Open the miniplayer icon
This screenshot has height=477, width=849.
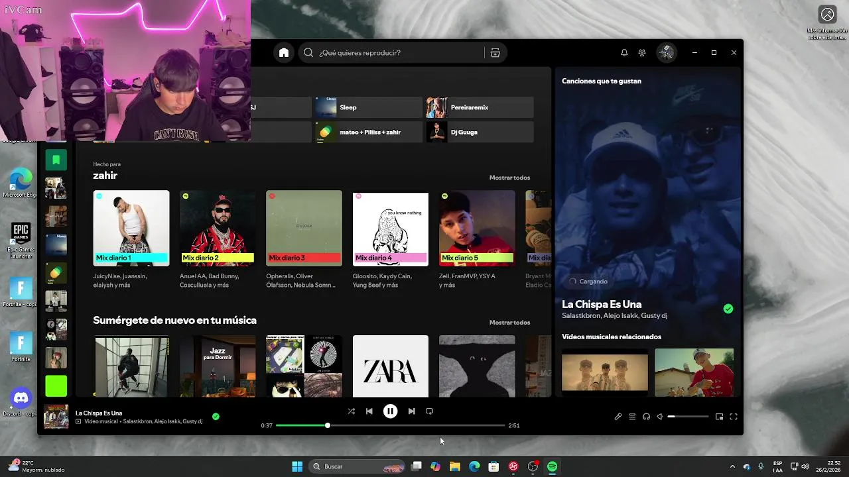click(719, 417)
